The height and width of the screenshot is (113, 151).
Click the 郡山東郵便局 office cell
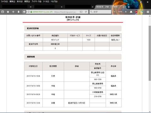pos(98,84)
